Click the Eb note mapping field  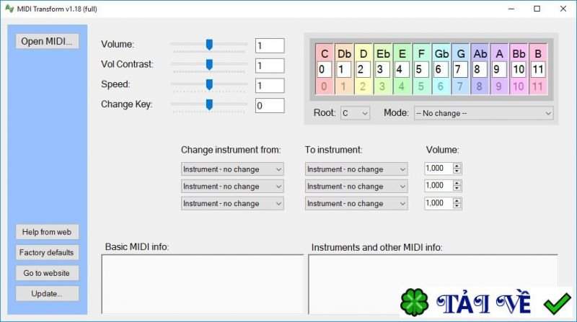pyautogui.click(x=383, y=69)
